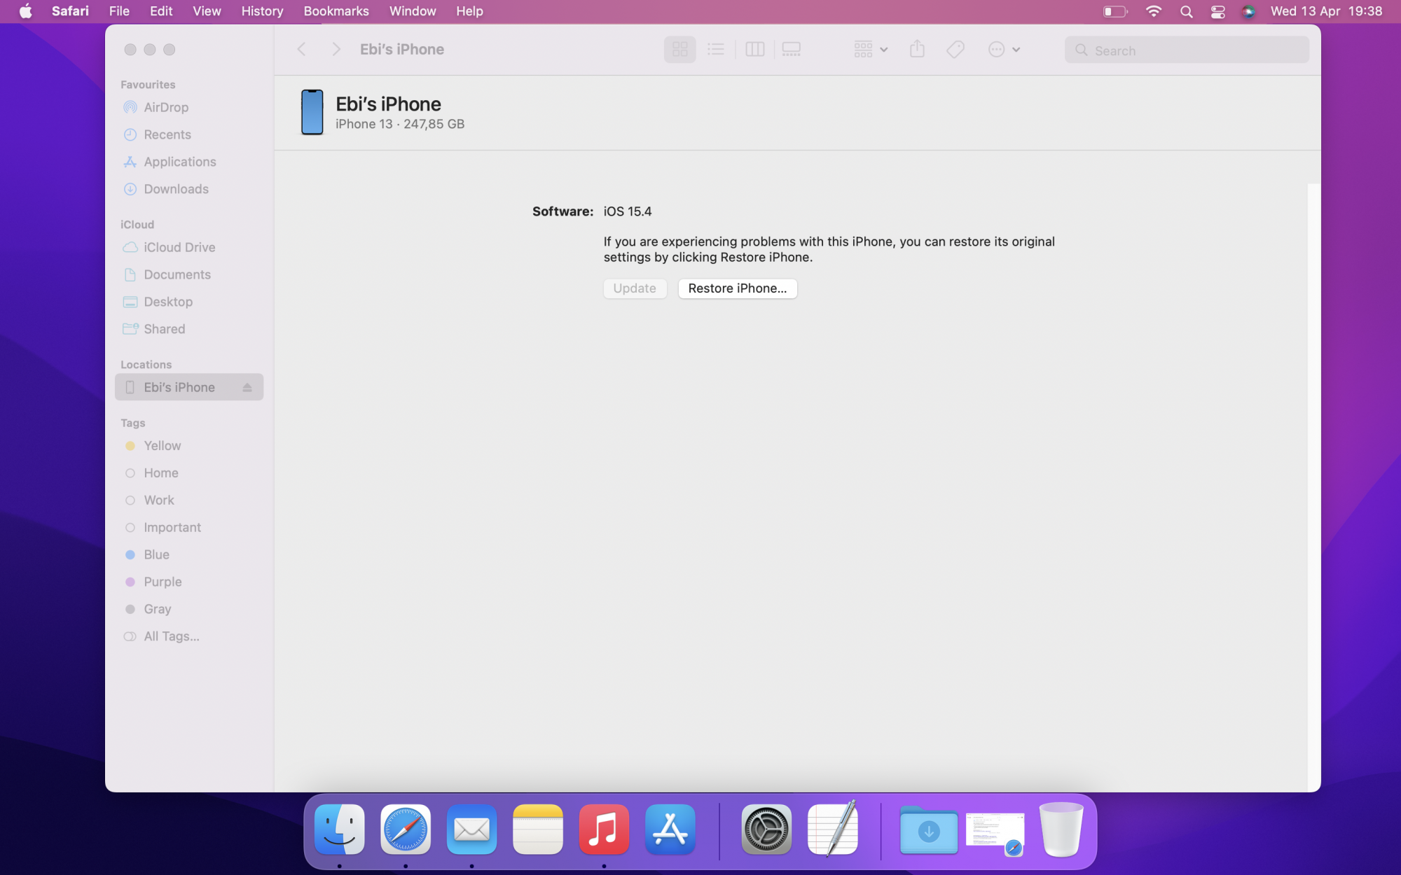1401x875 pixels.
Task: Open Mail from the Dock
Action: pos(471,829)
